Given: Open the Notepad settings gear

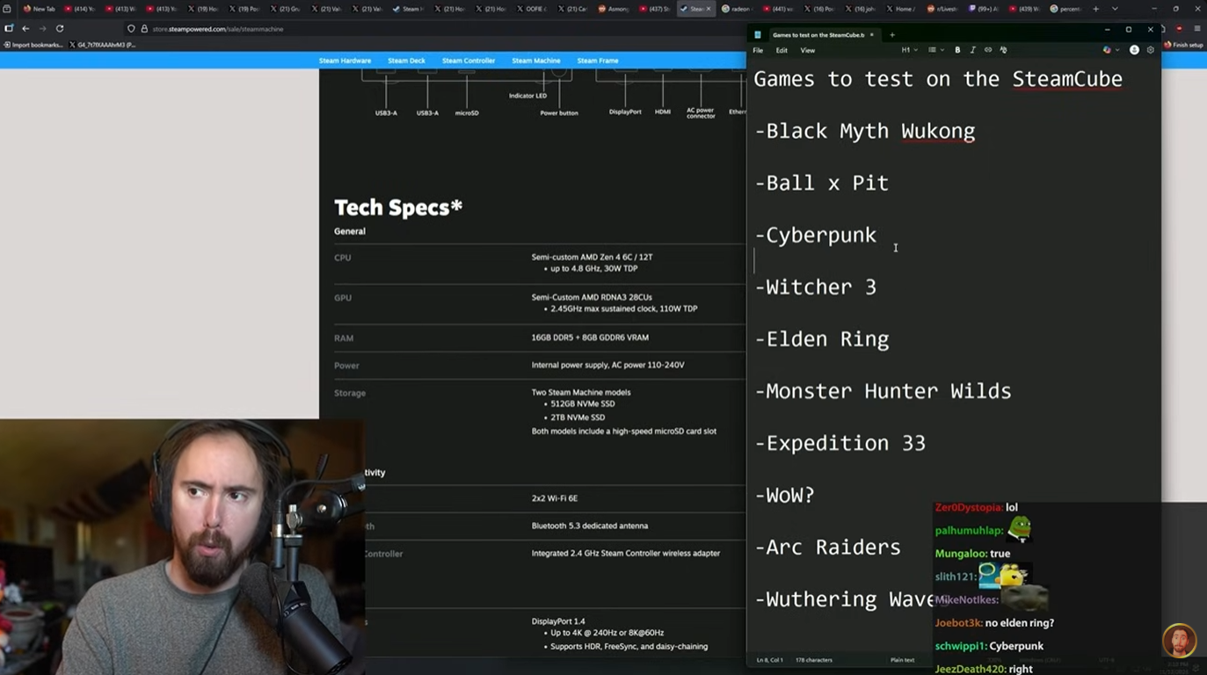Looking at the screenshot, I should (x=1150, y=50).
